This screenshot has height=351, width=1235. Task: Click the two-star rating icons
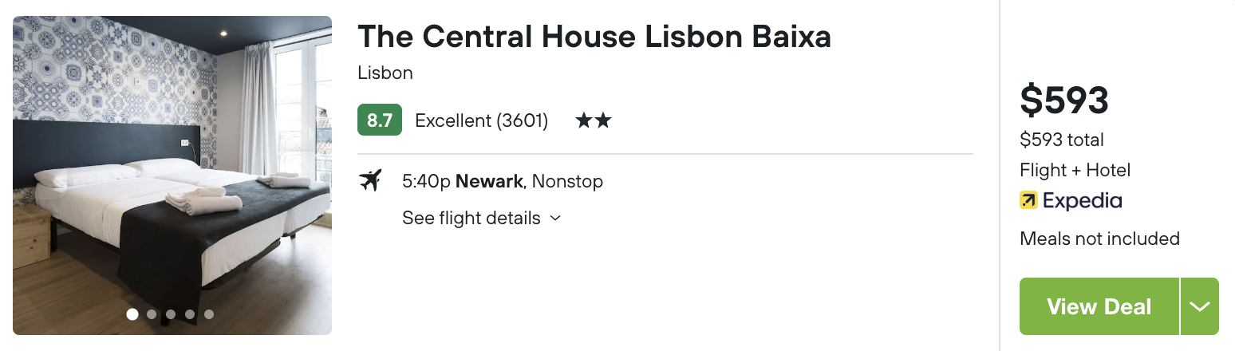point(593,120)
